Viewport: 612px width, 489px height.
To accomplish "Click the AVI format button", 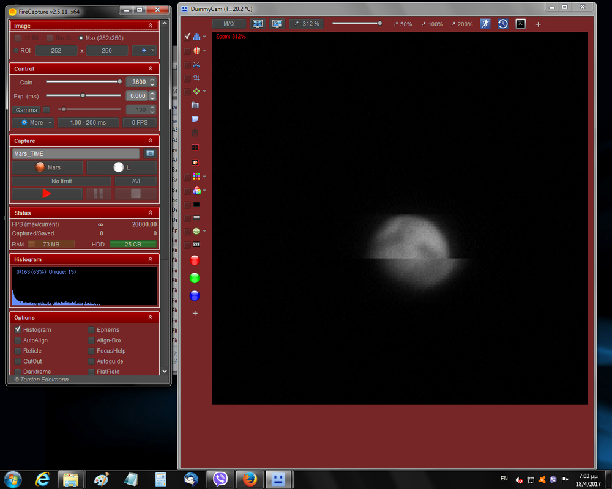I will [135, 182].
